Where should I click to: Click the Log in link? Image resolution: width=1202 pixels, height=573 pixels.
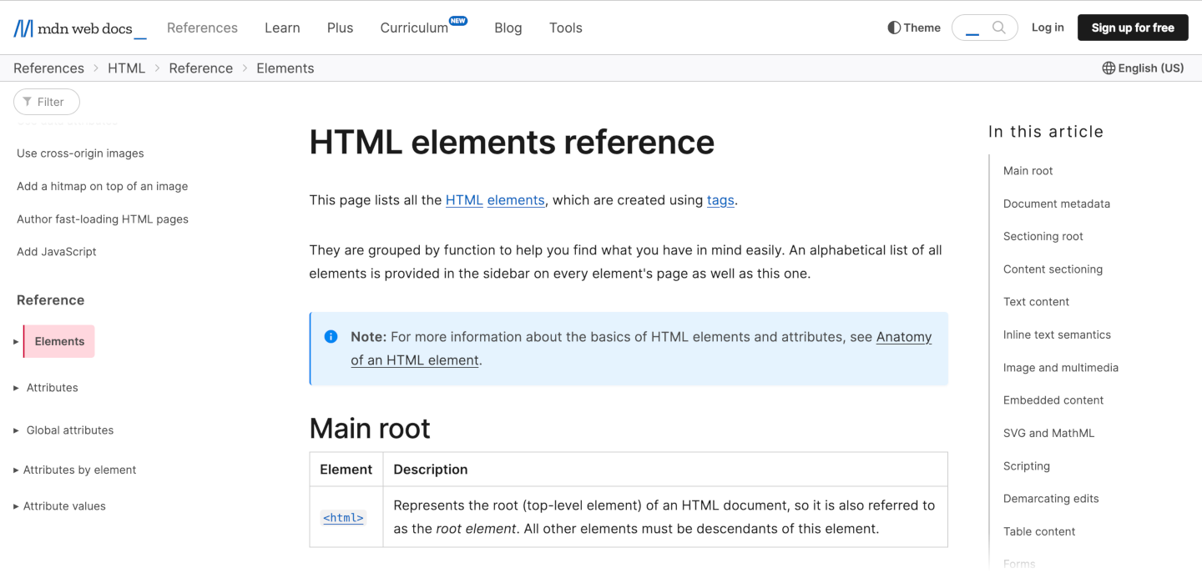pyautogui.click(x=1048, y=28)
